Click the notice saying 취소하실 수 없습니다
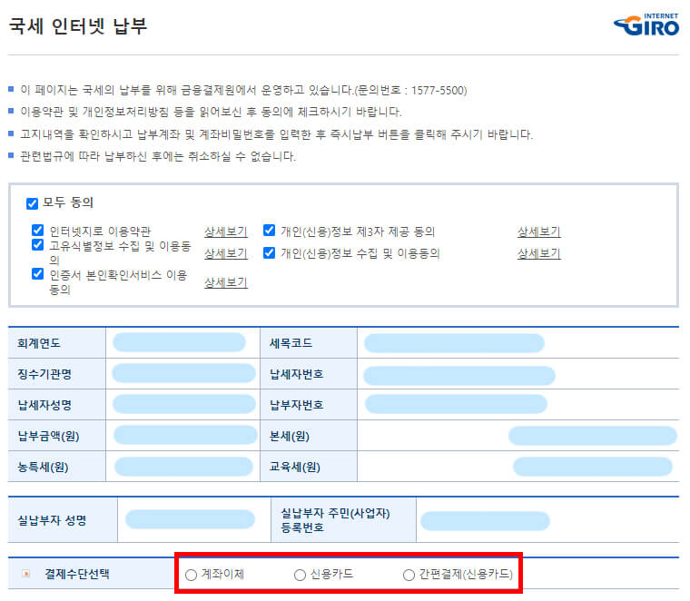This screenshot has height=601, width=690. pyautogui.click(x=158, y=156)
